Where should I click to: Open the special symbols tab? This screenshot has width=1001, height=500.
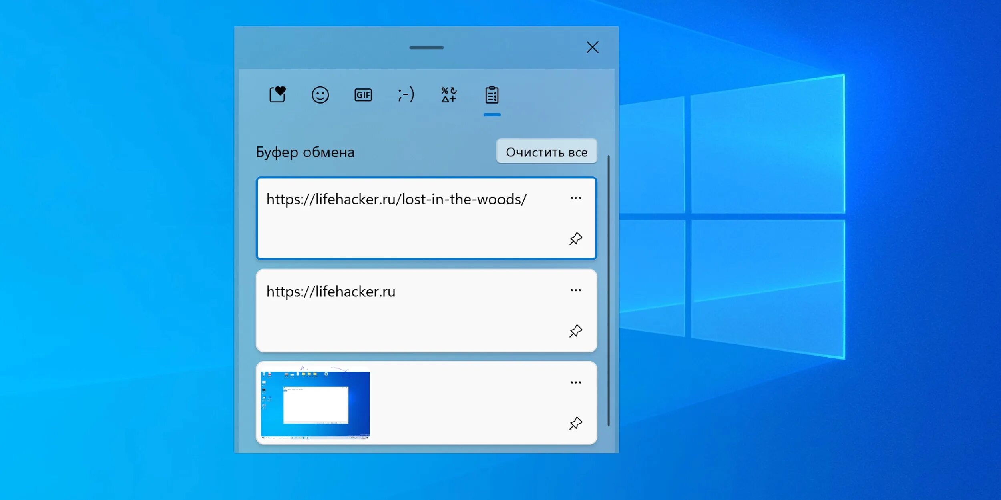[x=449, y=95]
